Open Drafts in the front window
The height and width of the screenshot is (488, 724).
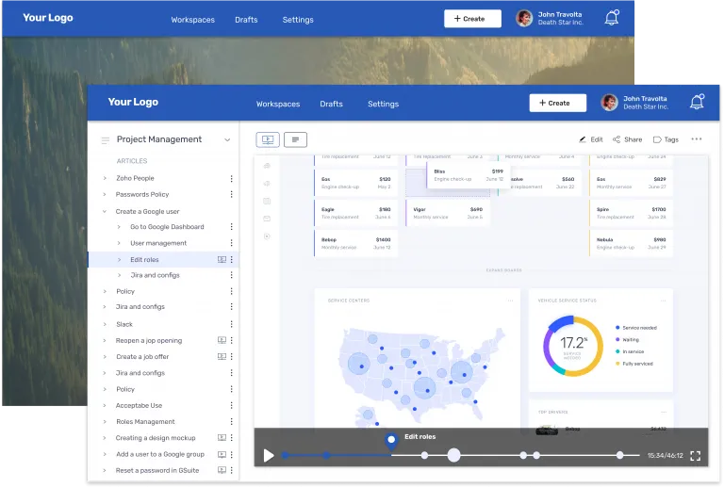tap(332, 104)
